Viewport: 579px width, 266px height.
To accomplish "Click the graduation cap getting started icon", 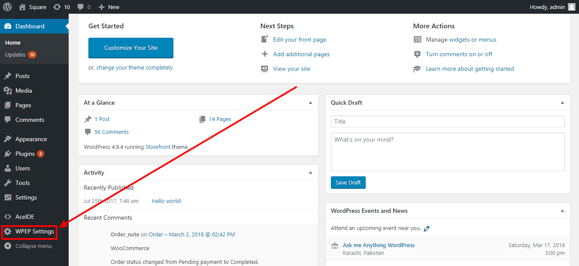I will 417,69.
